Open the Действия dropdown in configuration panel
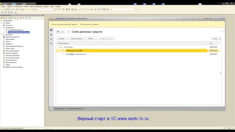Viewport: 235px width, 132px height. (4, 18)
